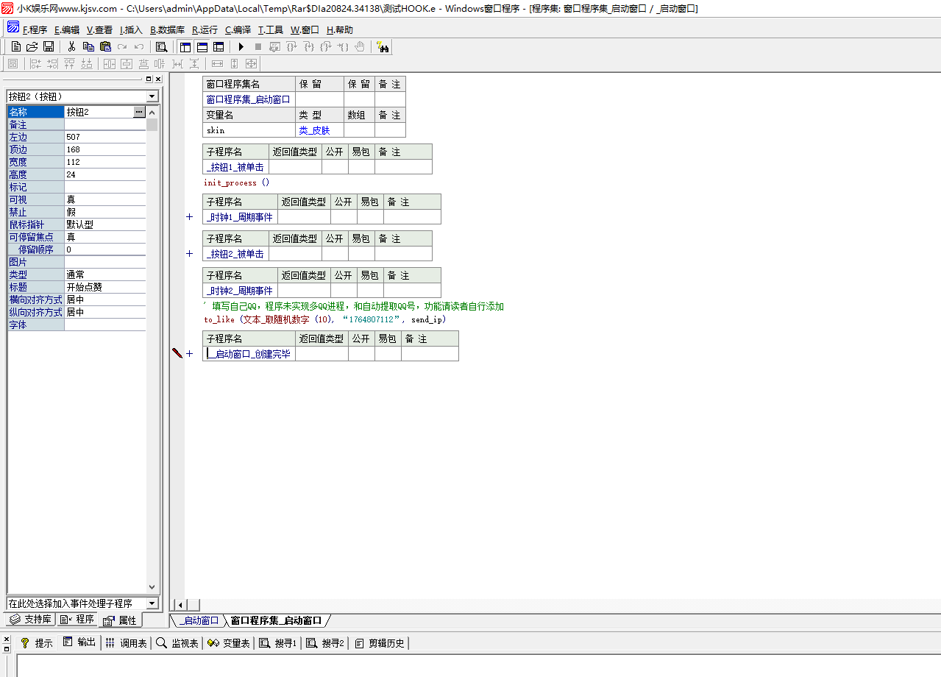
Task: Save the program with the floppy icon
Action: pos(48,46)
